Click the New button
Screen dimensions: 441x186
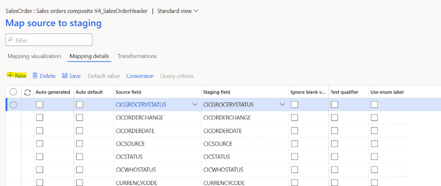(17, 76)
